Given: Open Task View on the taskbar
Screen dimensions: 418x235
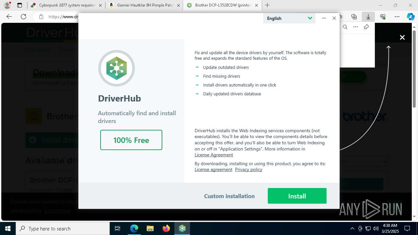Looking at the screenshot, I should point(118,228).
